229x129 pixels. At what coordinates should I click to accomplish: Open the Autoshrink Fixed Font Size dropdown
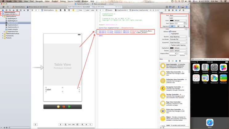[178, 43]
